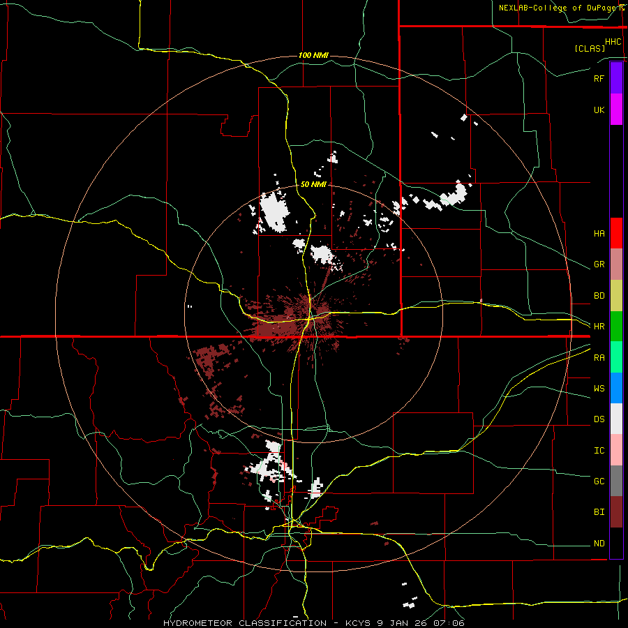Click the HR green legend color swatch

(x=616, y=326)
